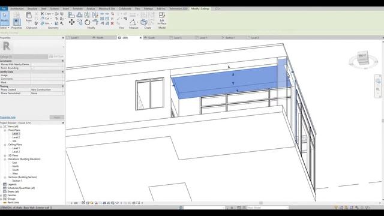Toggle Moves With Nearby Elements checkbox

(x=32, y=64)
